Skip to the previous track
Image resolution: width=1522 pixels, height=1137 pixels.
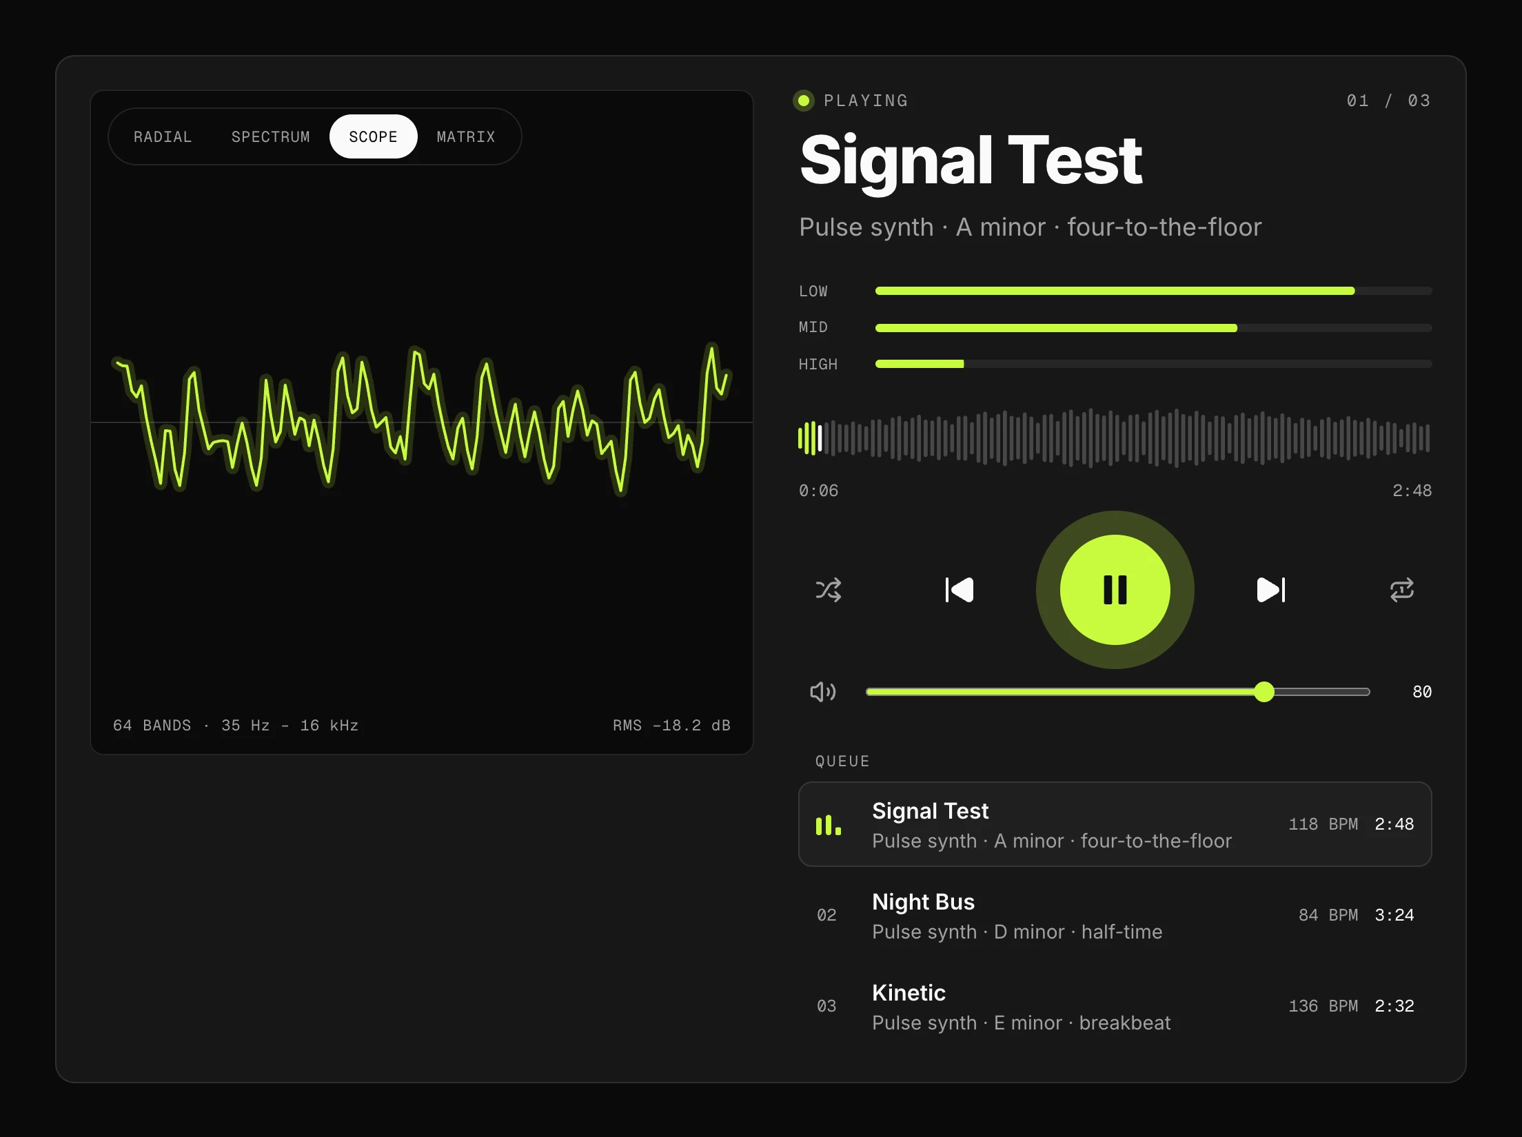click(959, 590)
